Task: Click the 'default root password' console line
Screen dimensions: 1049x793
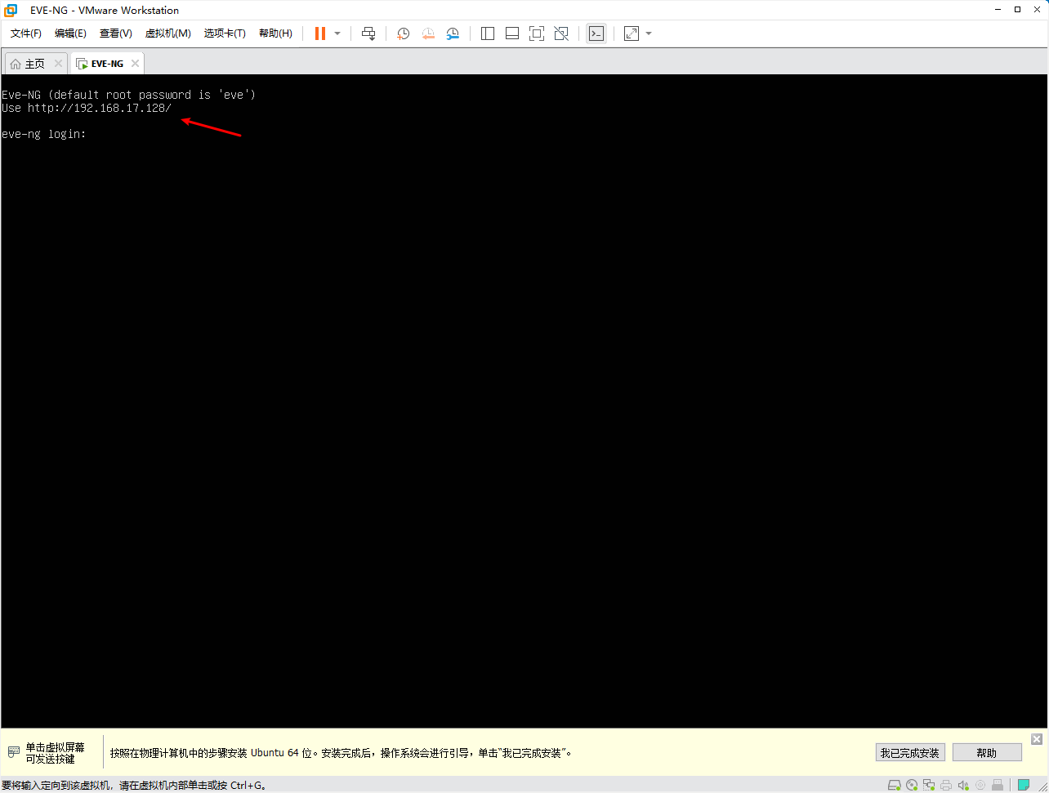Action: [128, 95]
